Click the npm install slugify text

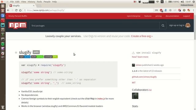click(149, 53)
